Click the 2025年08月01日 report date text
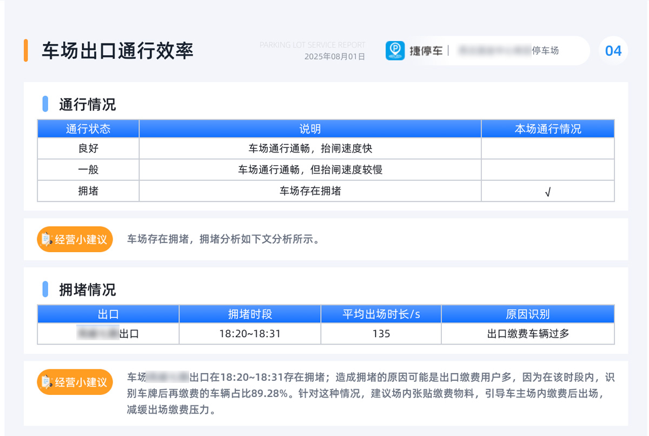Viewport: 649px width, 436px height. pyautogui.click(x=334, y=56)
